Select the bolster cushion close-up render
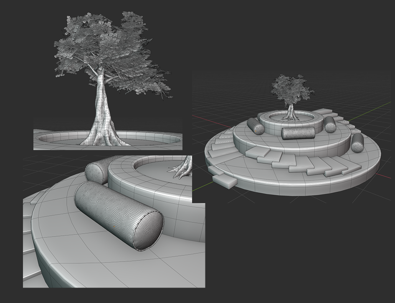This screenshot has height=303, width=395. coord(114,222)
